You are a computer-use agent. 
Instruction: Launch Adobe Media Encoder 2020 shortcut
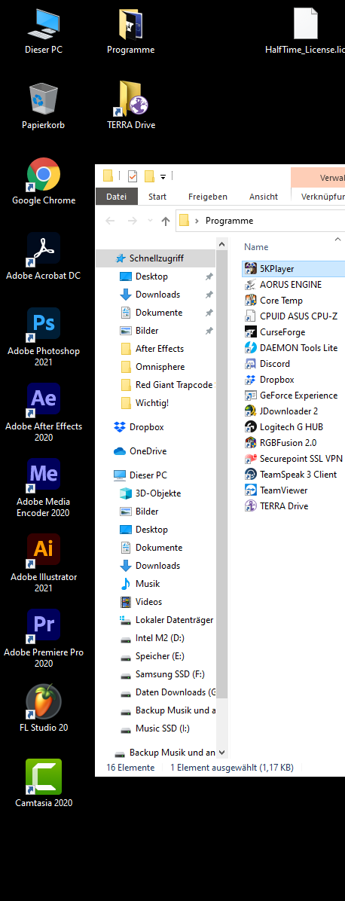(44, 488)
